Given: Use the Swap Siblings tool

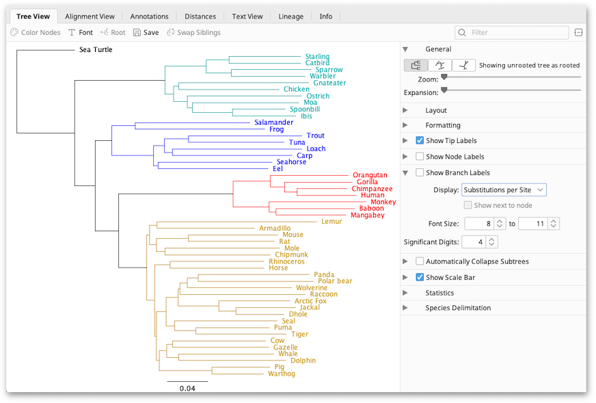Looking at the screenshot, I should click(x=194, y=32).
